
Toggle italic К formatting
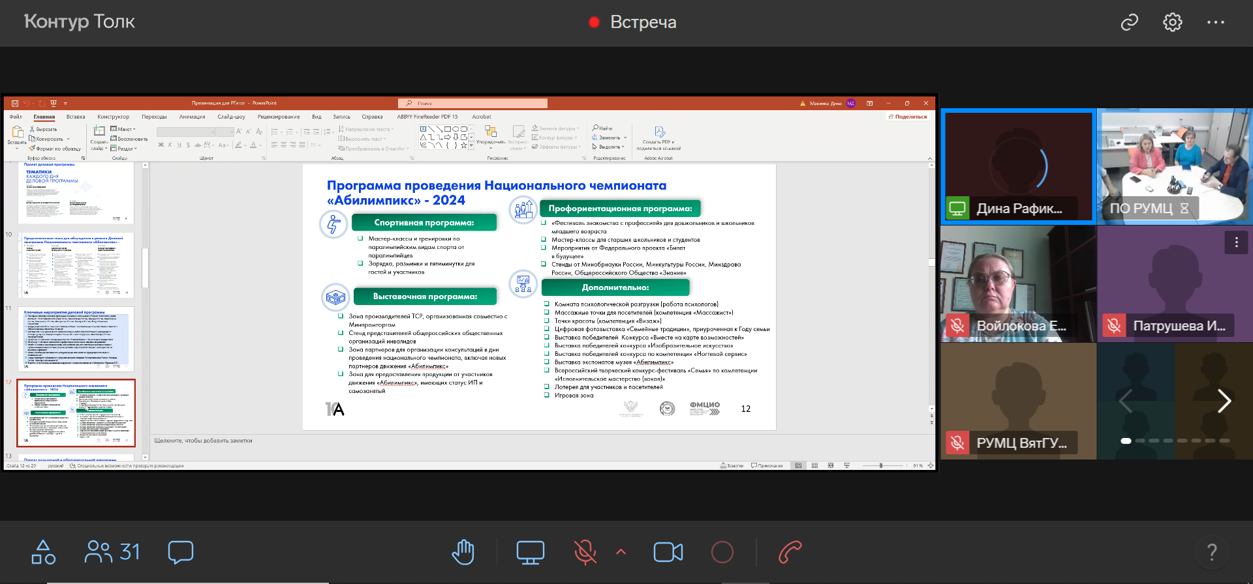point(170,145)
